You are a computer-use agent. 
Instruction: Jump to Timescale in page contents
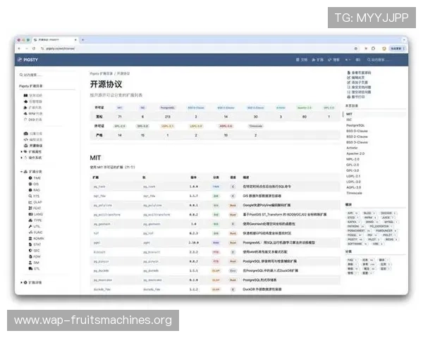(354, 193)
